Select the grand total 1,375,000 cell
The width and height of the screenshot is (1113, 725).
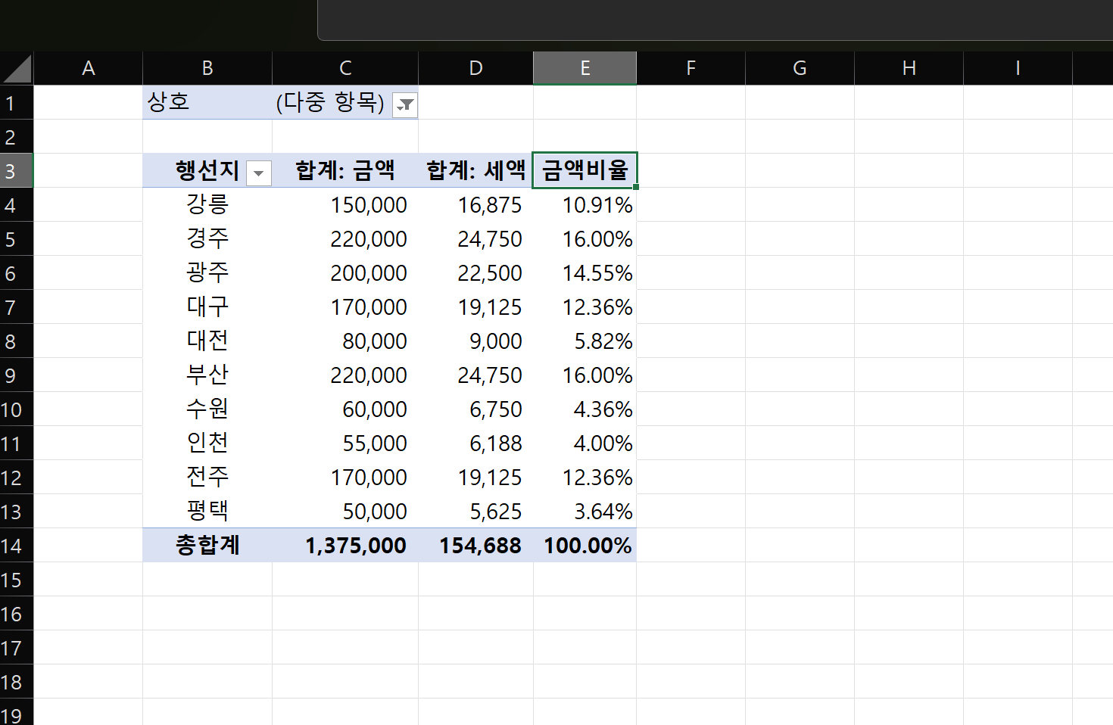click(x=355, y=546)
